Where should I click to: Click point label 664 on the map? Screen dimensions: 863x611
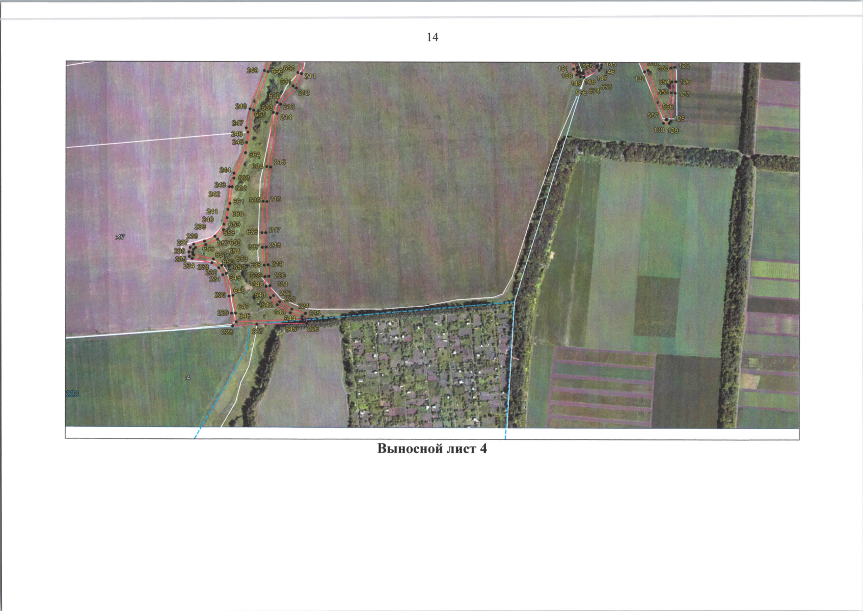click(254, 155)
